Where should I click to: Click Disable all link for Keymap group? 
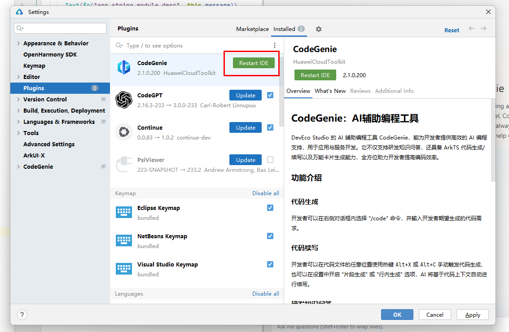(x=265, y=193)
